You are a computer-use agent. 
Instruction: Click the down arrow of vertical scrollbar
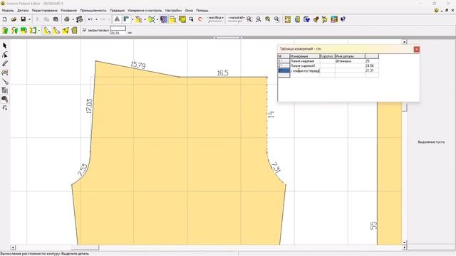click(404, 242)
